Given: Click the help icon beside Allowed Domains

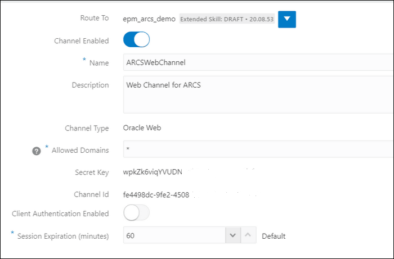Looking at the screenshot, I should 37,151.
